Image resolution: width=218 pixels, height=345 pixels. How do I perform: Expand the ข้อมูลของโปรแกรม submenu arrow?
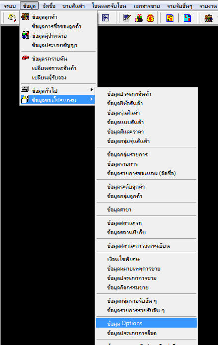click(x=92, y=99)
